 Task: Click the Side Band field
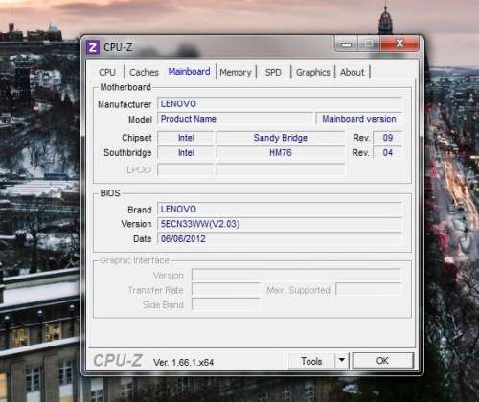coord(226,304)
